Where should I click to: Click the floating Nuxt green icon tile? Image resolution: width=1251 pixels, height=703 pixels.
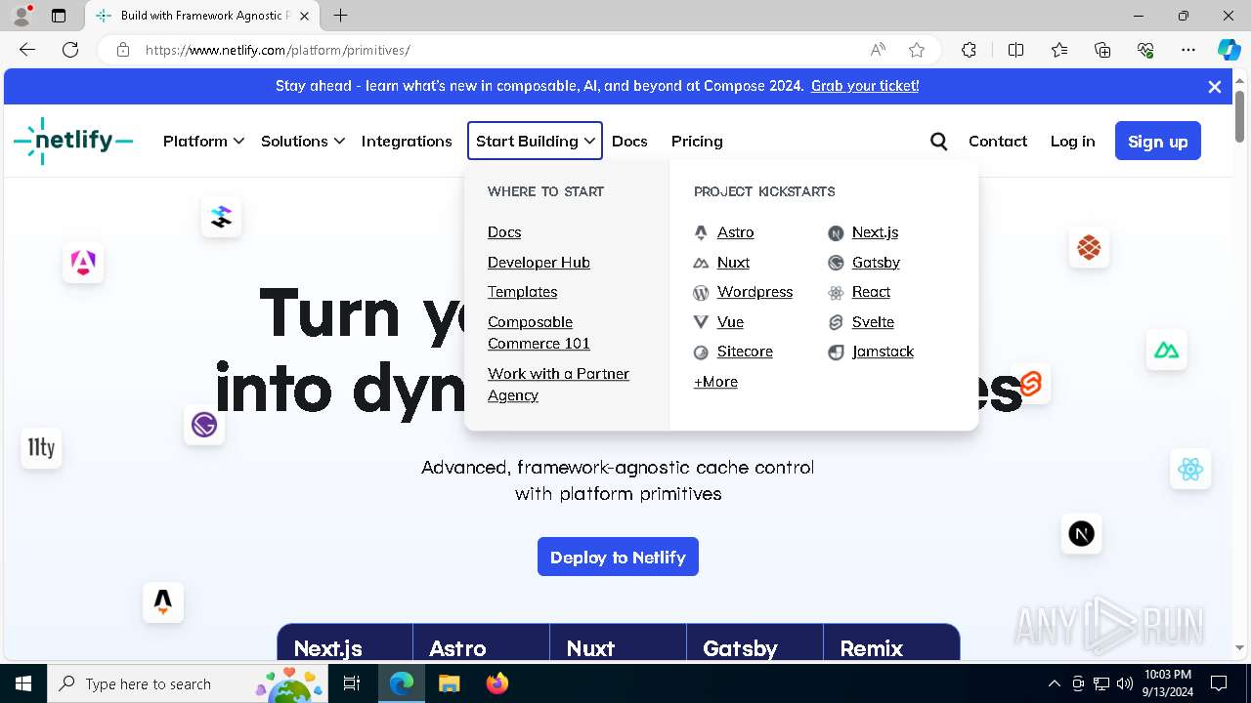tap(1166, 350)
